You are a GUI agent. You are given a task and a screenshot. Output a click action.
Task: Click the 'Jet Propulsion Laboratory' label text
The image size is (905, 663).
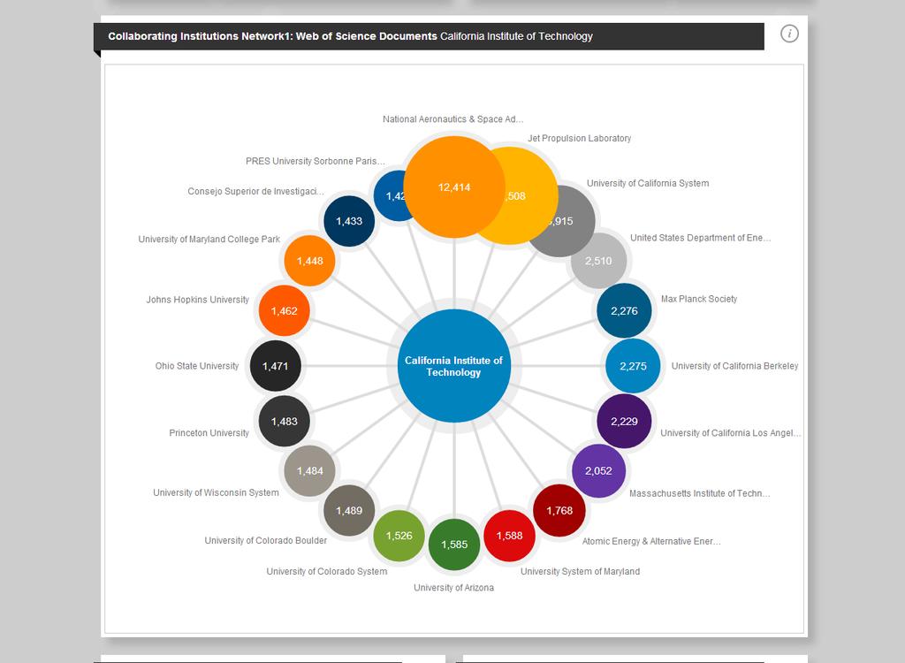click(580, 138)
